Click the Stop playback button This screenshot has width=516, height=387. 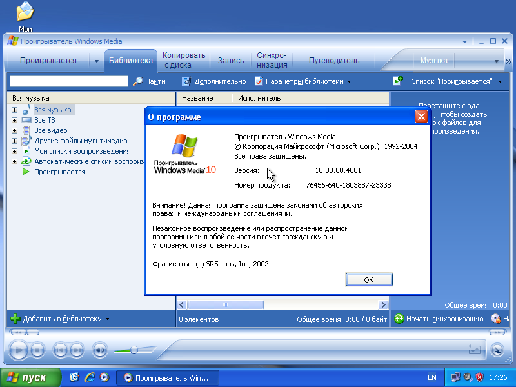[x=38, y=350]
